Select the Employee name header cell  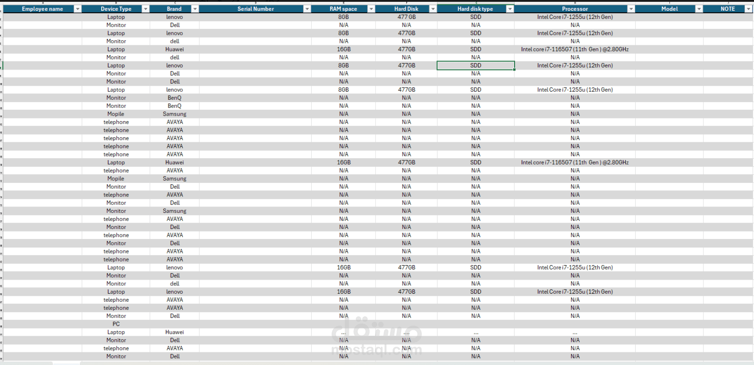(x=42, y=9)
